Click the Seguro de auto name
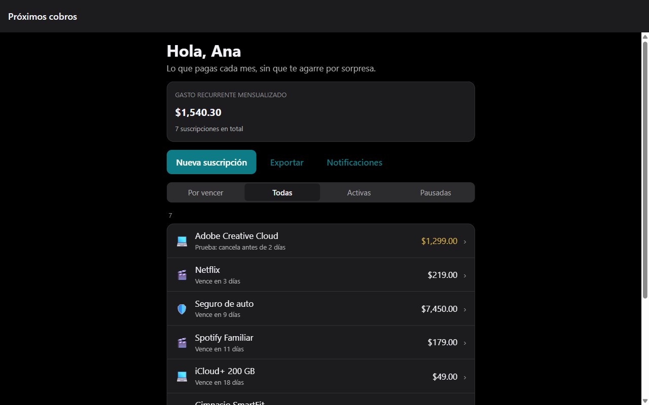 pos(224,304)
